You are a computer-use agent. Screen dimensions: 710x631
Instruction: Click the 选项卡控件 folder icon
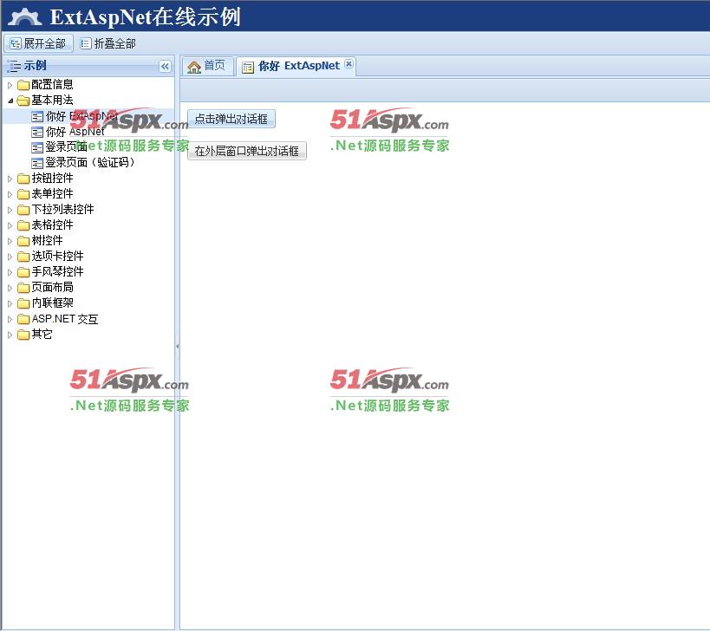click(x=23, y=257)
